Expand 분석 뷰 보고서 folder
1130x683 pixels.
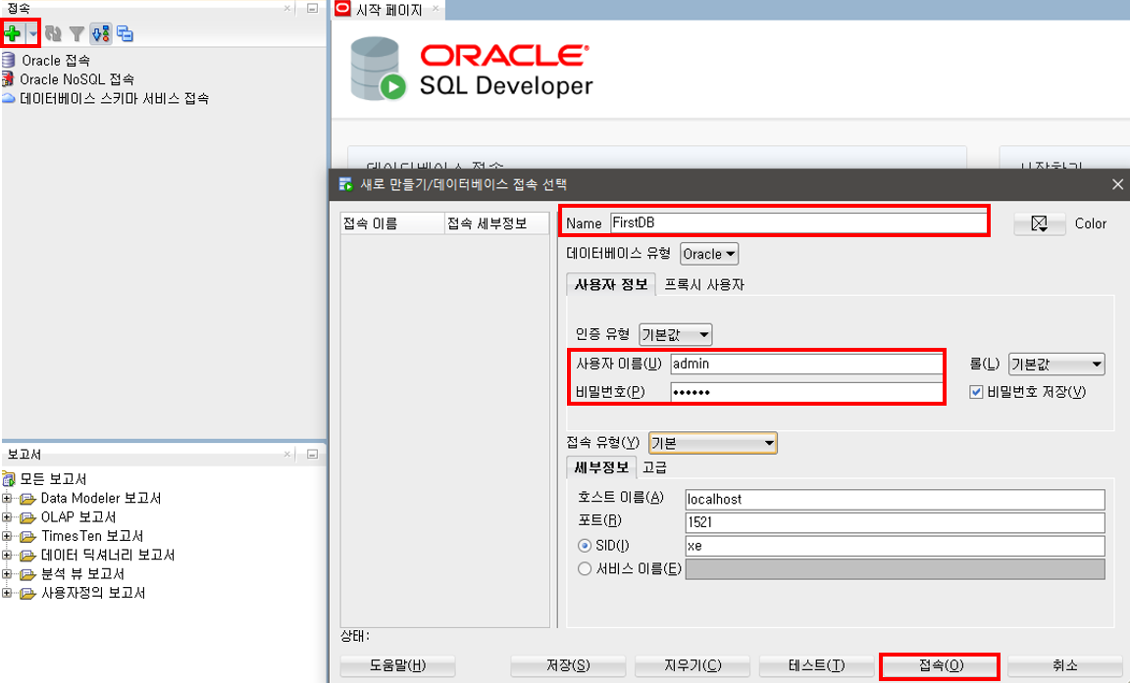[x=7, y=573]
